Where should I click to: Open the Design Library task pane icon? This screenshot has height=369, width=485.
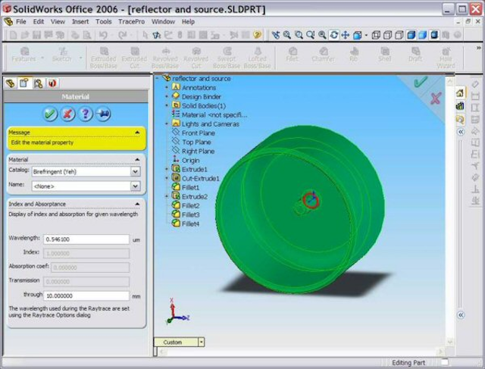(460, 106)
